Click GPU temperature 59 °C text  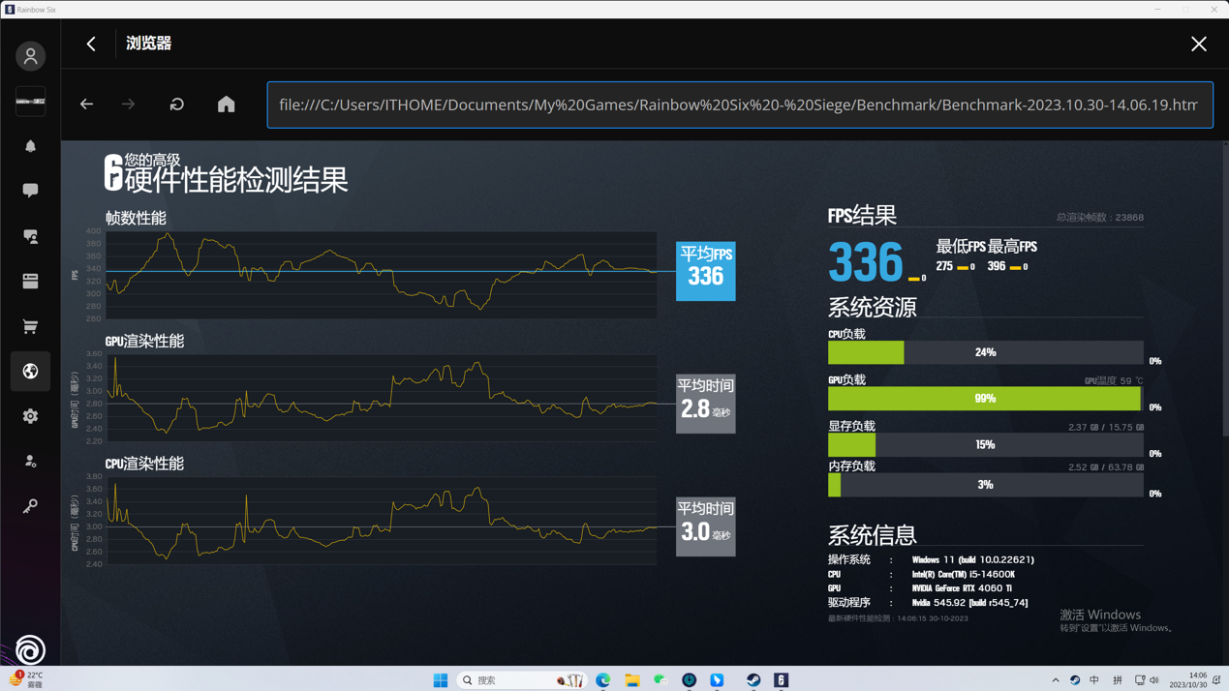click(1114, 381)
